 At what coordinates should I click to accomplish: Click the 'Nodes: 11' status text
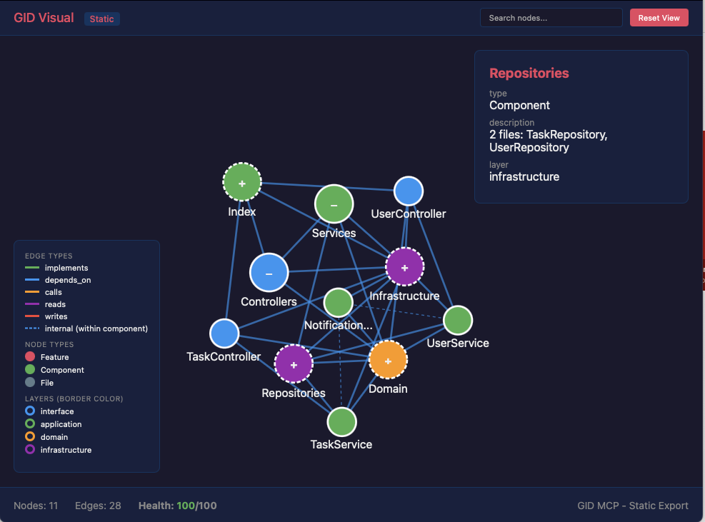coord(36,506)
